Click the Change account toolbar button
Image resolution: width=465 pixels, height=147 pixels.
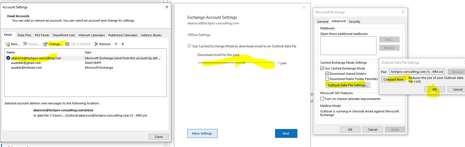click(x=53, y=44)
